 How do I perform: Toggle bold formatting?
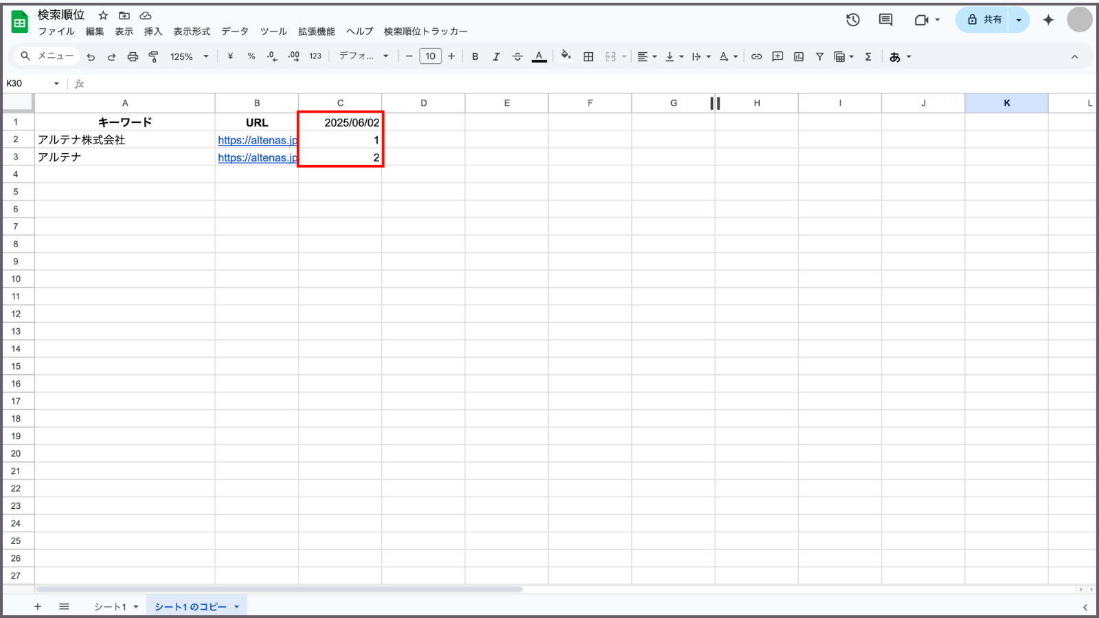click(x=475, y=56)
